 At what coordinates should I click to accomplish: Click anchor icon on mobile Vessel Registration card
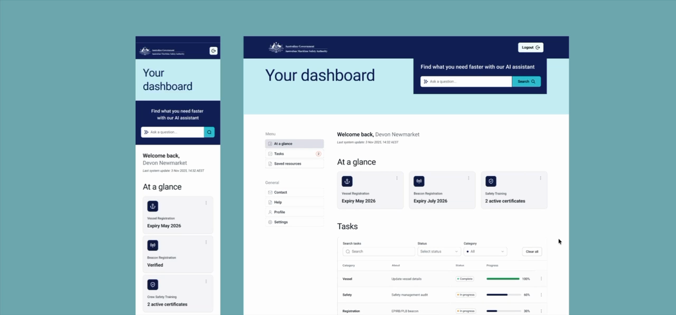click(x=153, y=206)
